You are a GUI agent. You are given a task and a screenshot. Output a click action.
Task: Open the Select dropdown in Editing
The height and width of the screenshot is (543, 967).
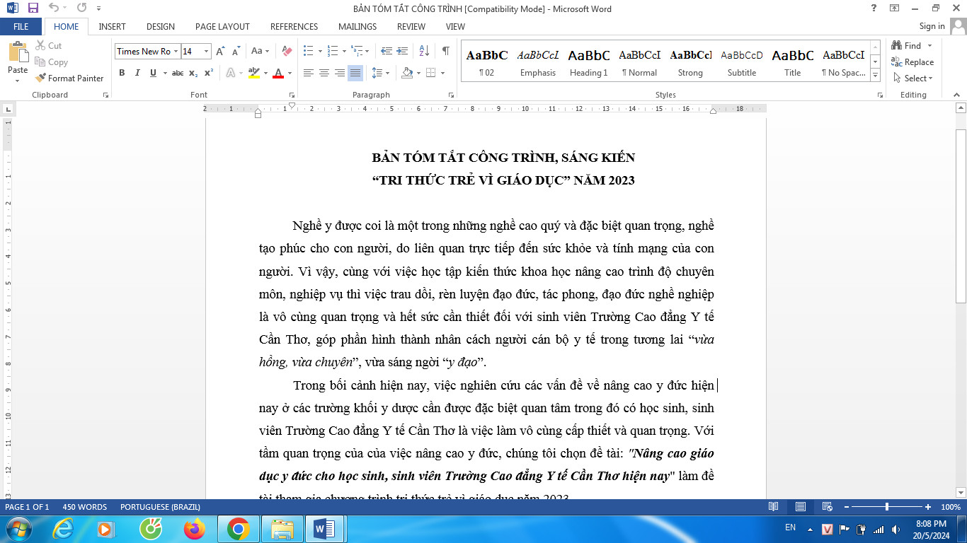[x=913, y=78]
